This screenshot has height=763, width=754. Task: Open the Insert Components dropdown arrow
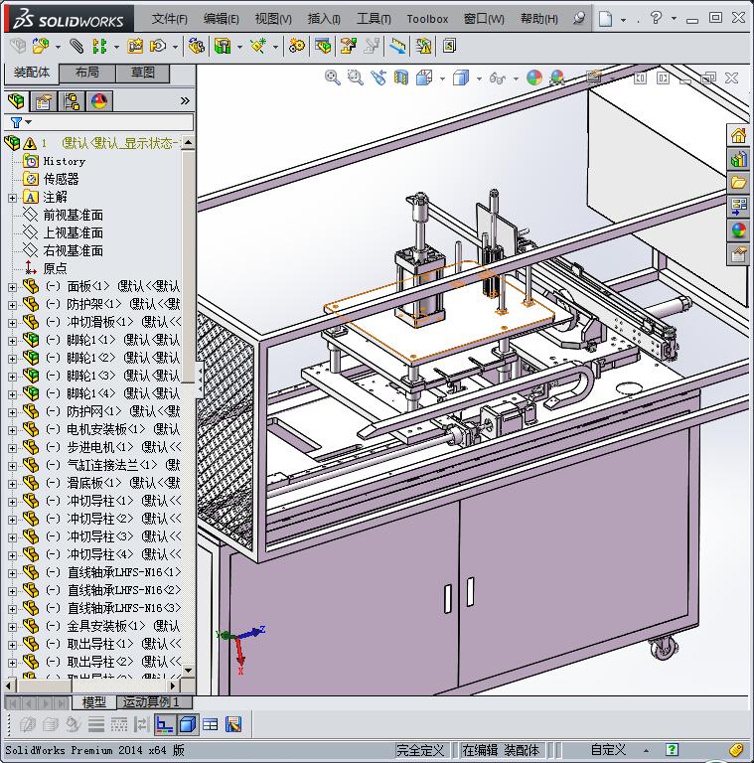tap(58, 48)
